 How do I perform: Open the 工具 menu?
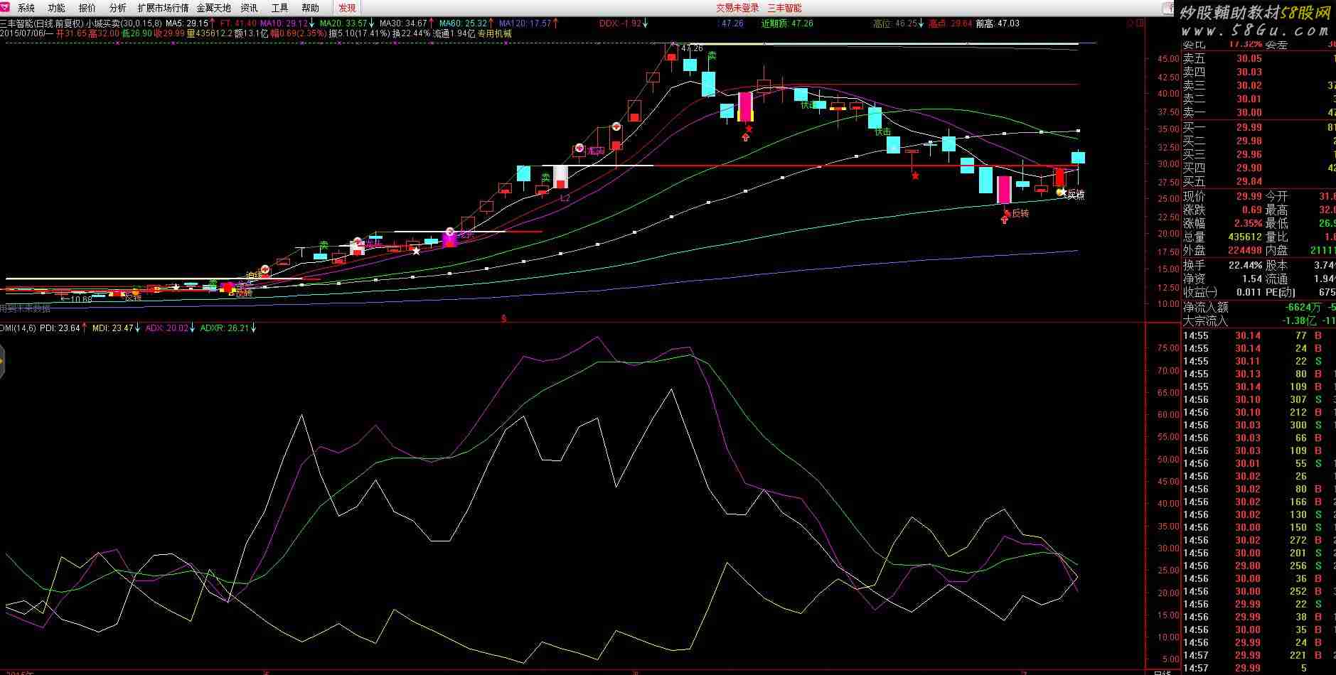279,8
